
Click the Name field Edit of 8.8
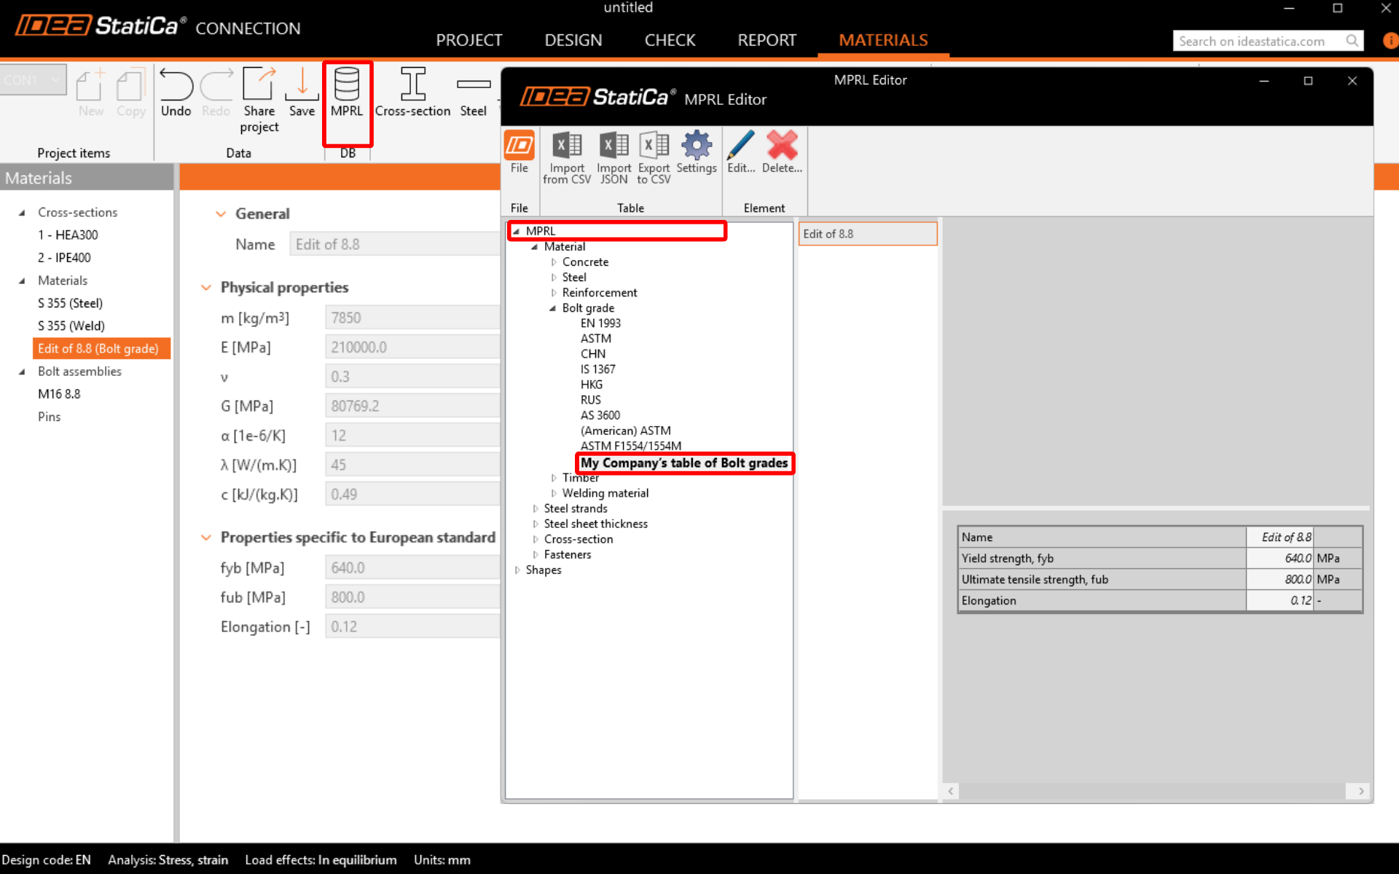[x=396, y=245]
